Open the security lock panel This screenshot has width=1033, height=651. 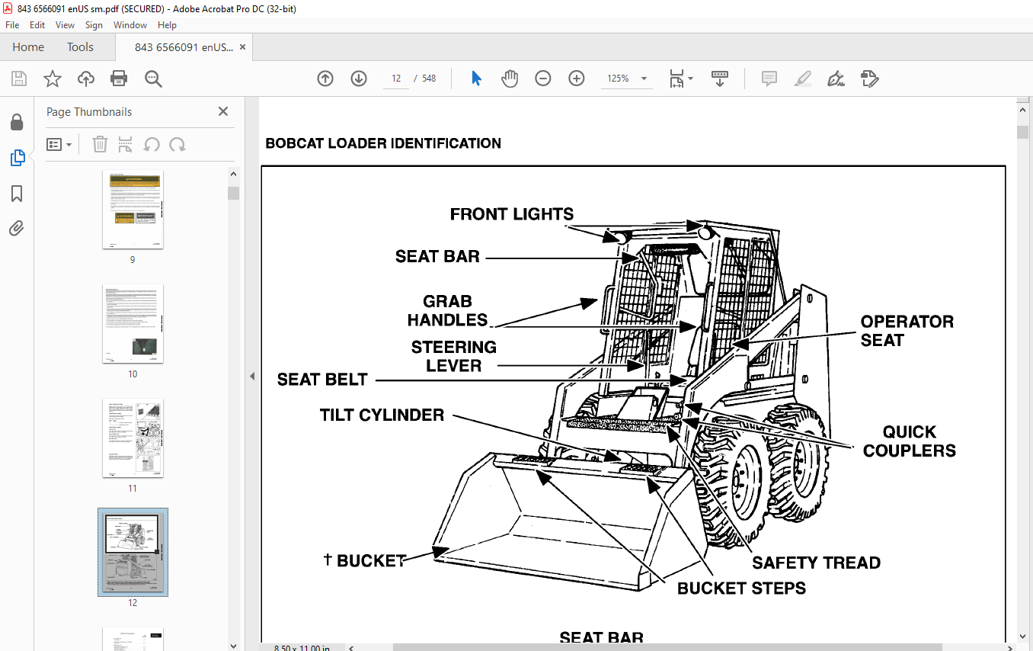[x=17, y=122]
